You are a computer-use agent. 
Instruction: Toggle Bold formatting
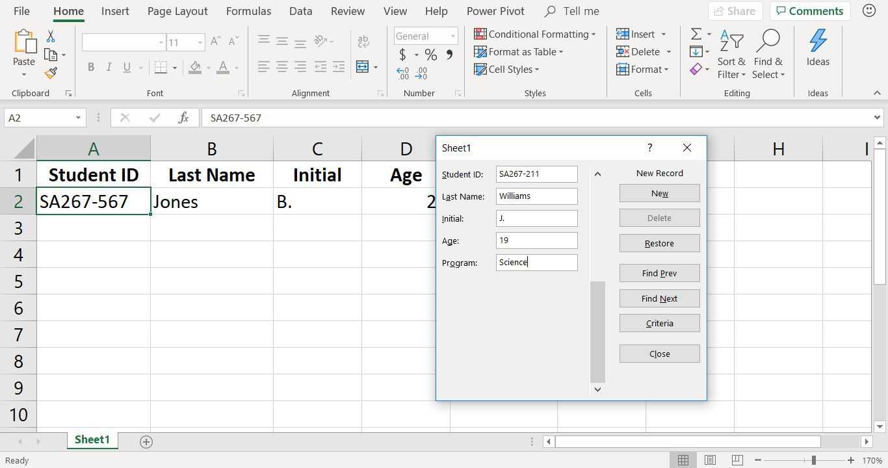pyautogui.click(x=91, y=67)
